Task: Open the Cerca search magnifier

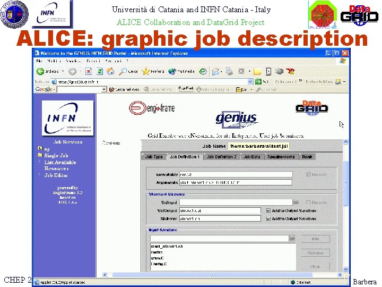Action: click(123, 71)
